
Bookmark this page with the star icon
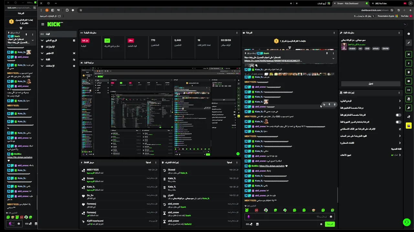(x=81, y=10)
